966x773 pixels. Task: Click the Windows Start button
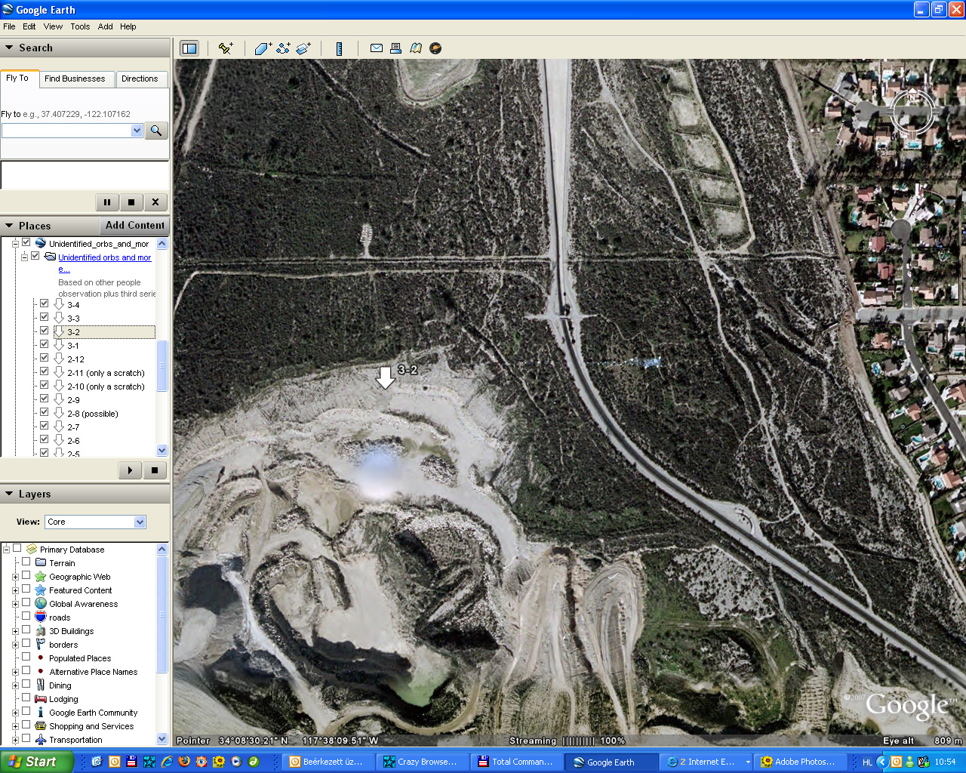36,762
